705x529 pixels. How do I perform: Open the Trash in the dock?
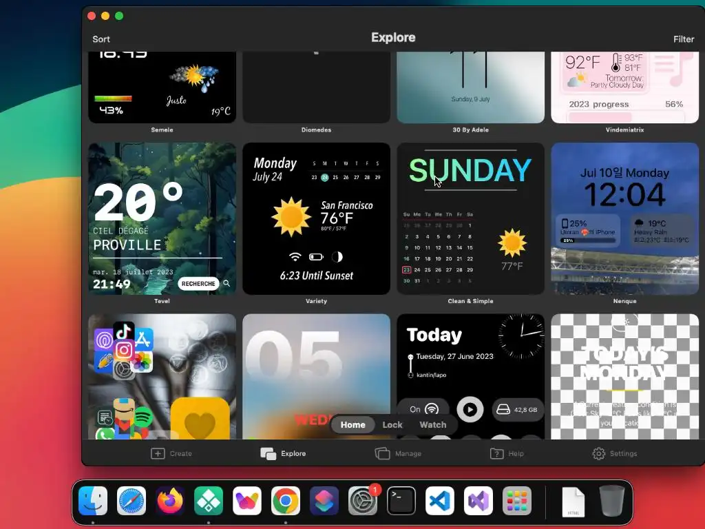[x=612, y=501]
